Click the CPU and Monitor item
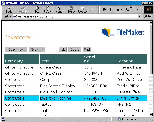Image resolution: width=154 pixels, height=122 pixels. (56, 92)
